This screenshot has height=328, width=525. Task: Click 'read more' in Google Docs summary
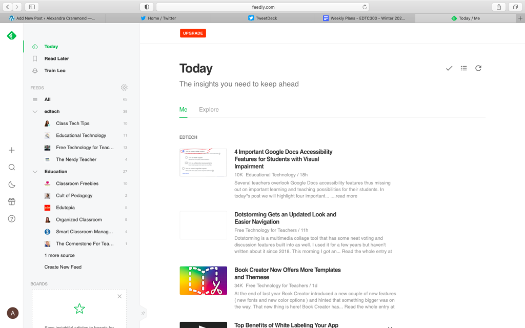(x=346, y=196)
